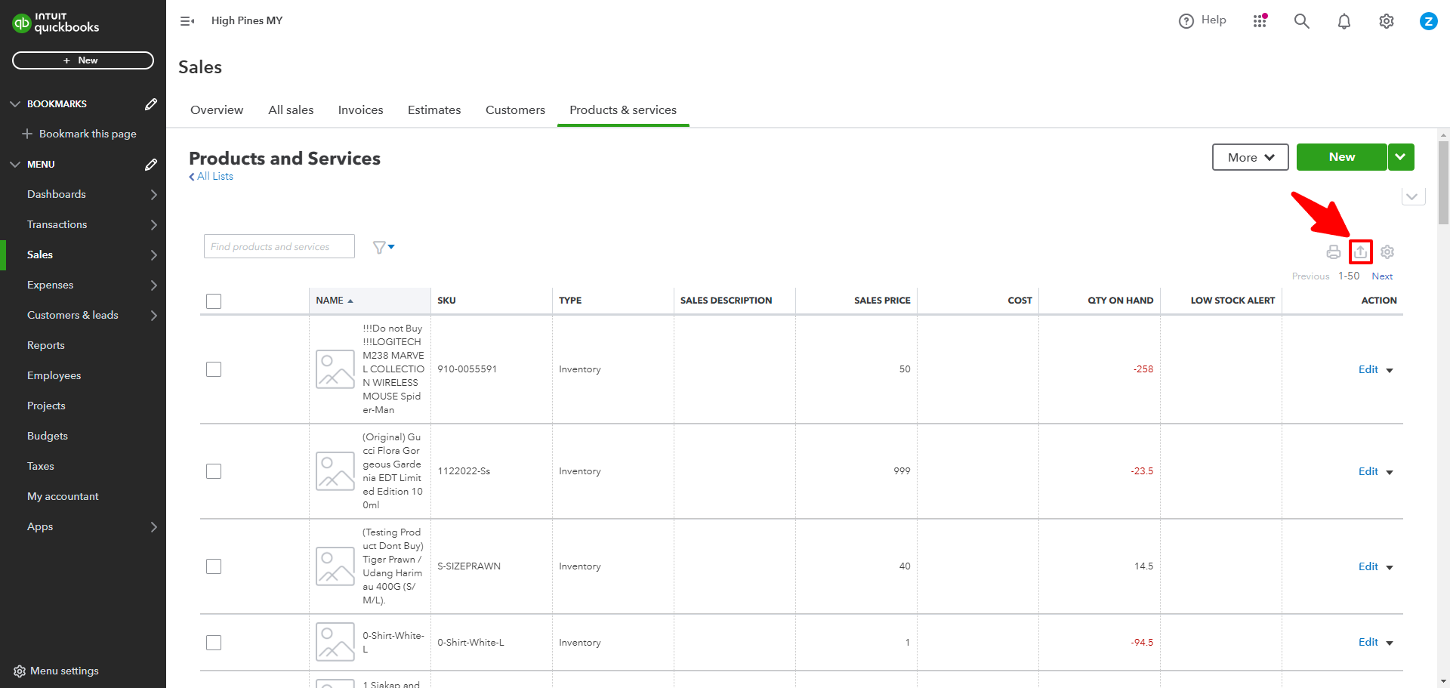1450x688 pixels.
Task: Select the Logitech M238 mouse row checkbox
Action: (x=214, y=369)
